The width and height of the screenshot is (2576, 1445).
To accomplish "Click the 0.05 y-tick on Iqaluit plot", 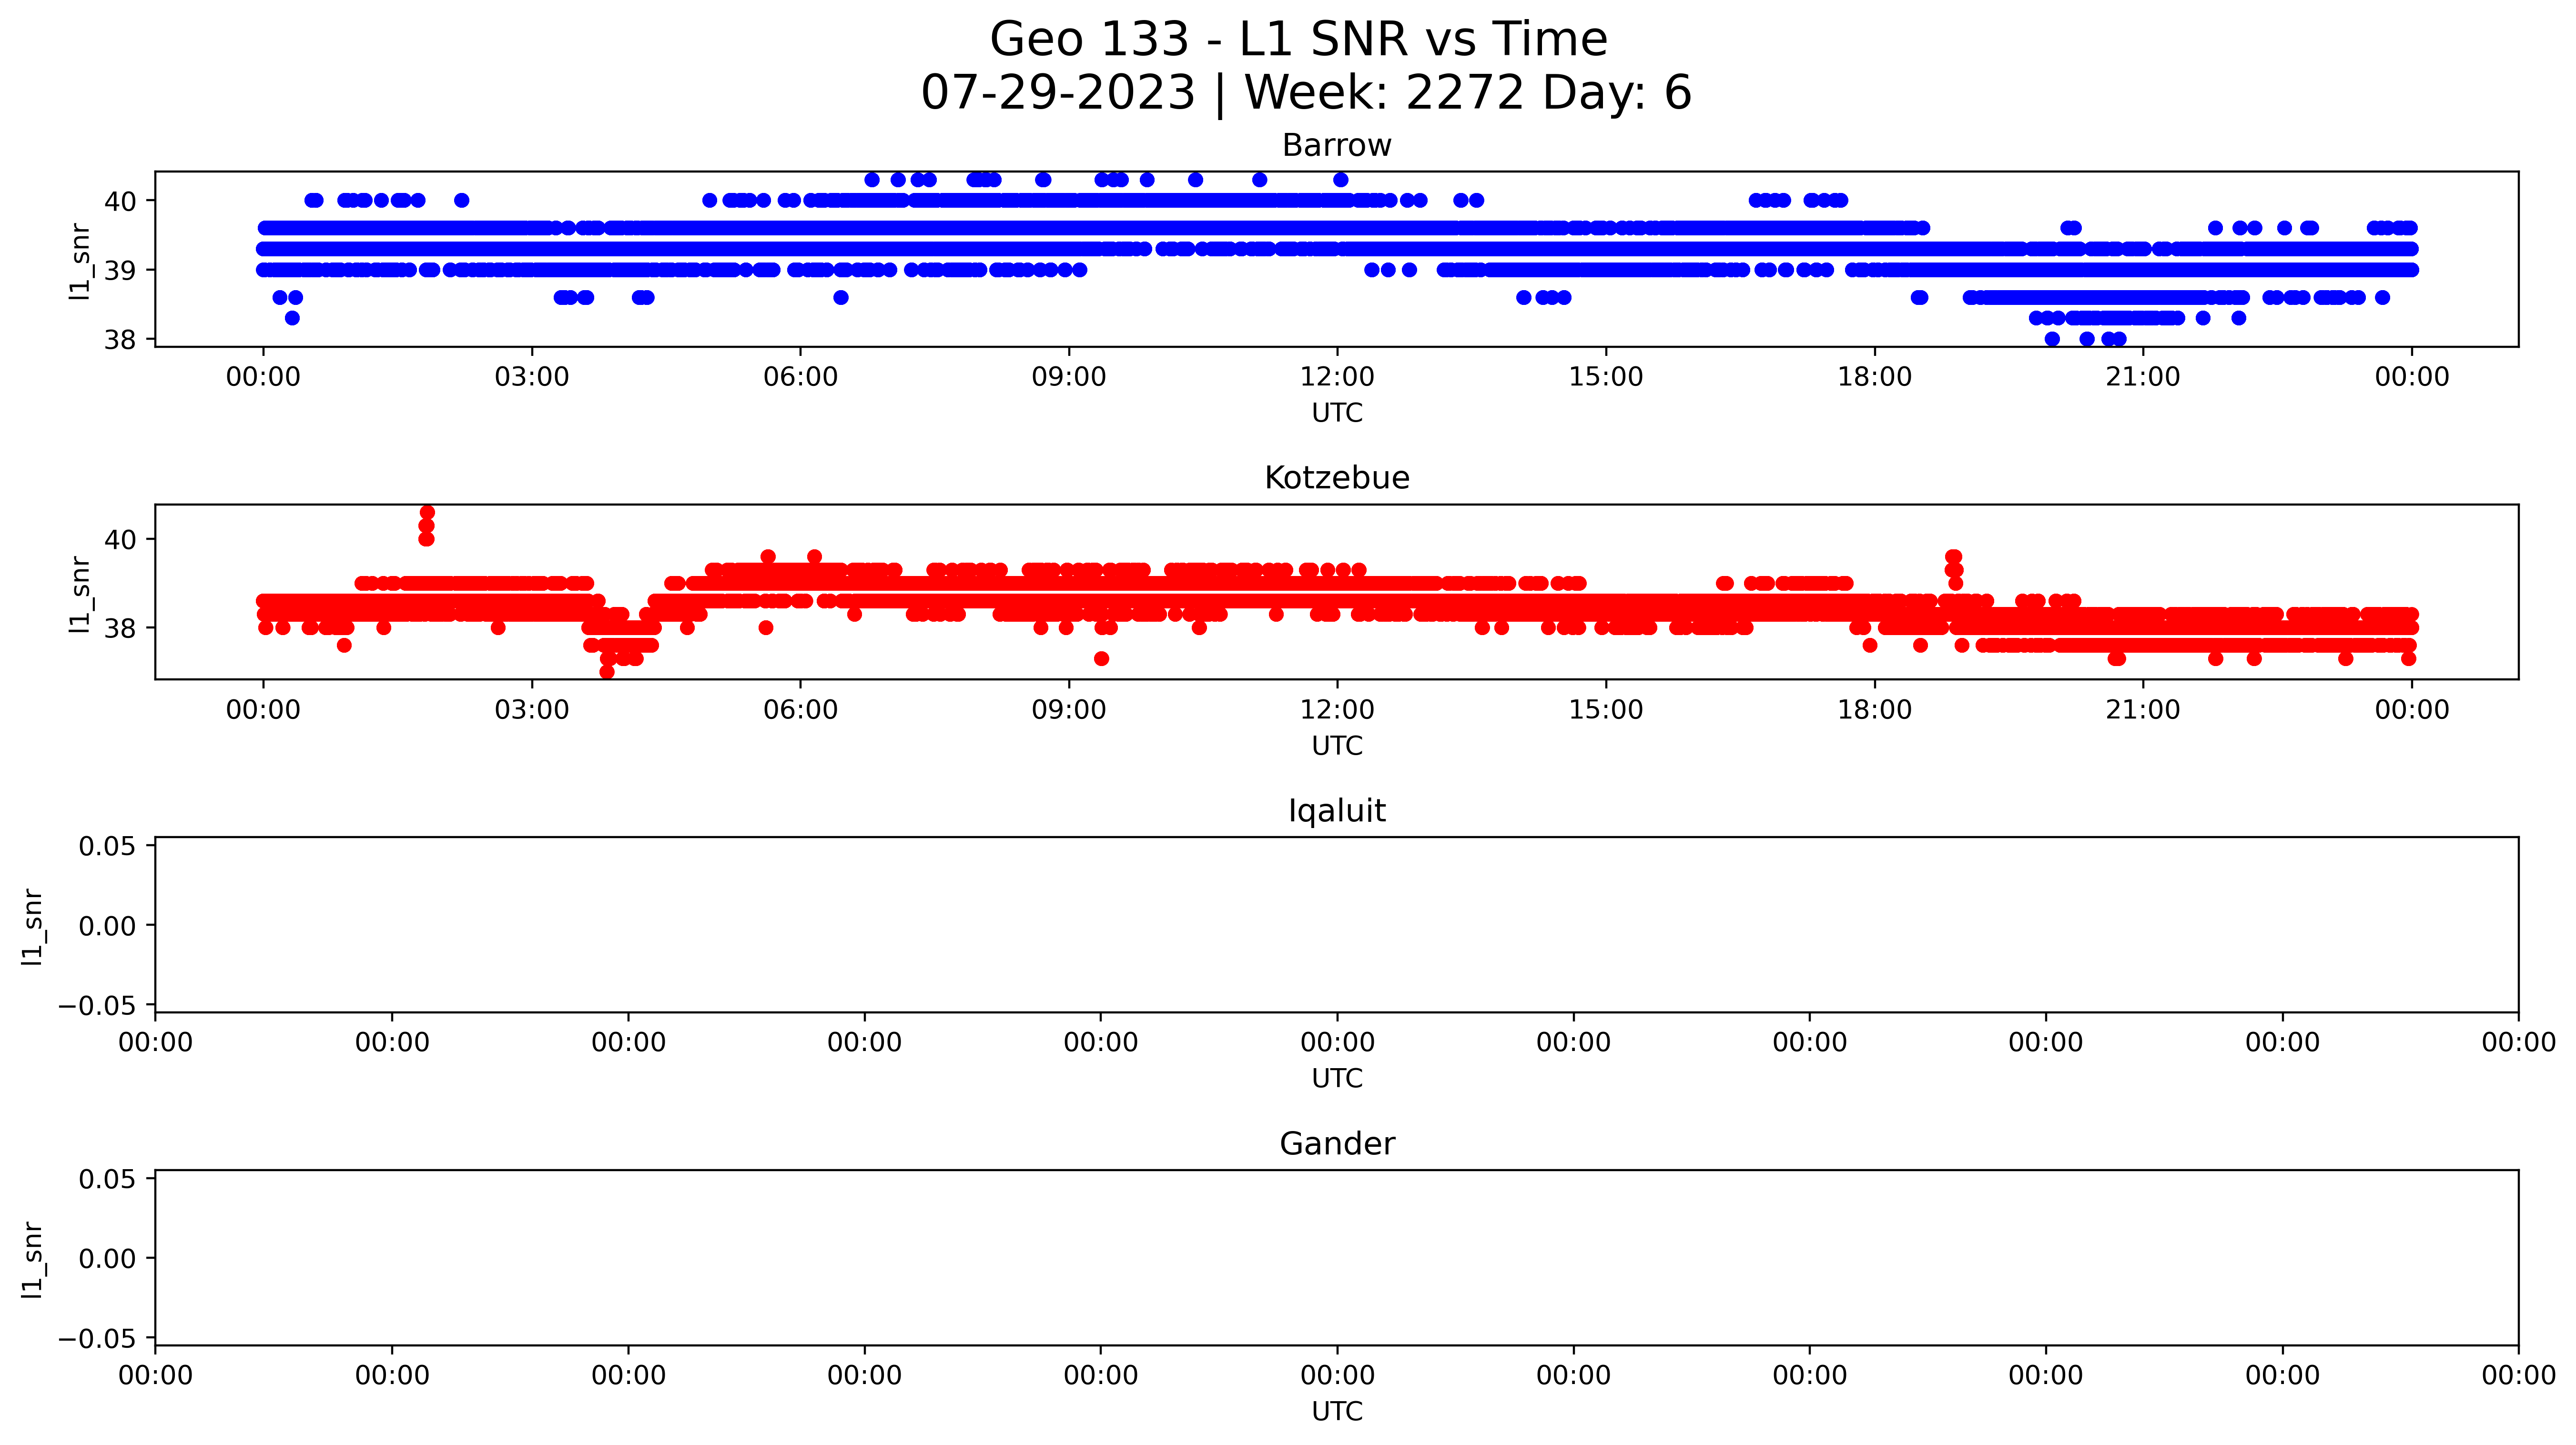I will click(108, 846).
